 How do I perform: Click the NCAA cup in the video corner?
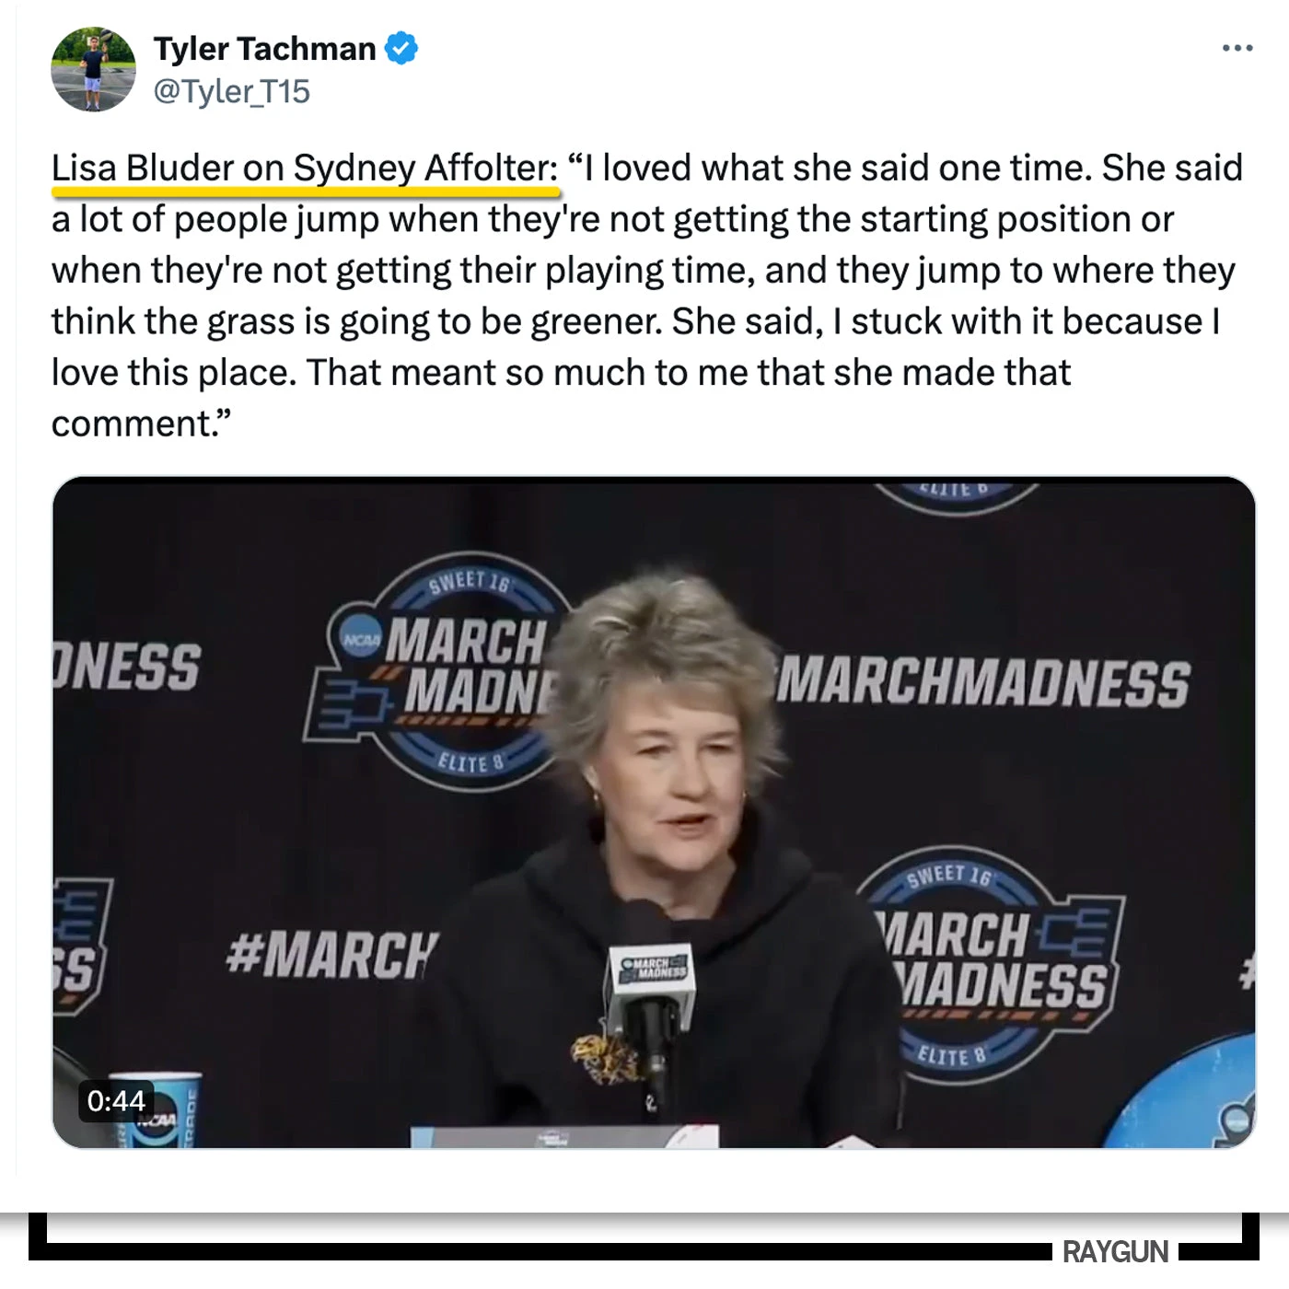click(x=166, y=1112)
